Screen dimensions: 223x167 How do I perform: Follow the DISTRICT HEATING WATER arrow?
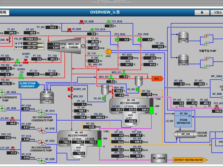pos(190,160)
